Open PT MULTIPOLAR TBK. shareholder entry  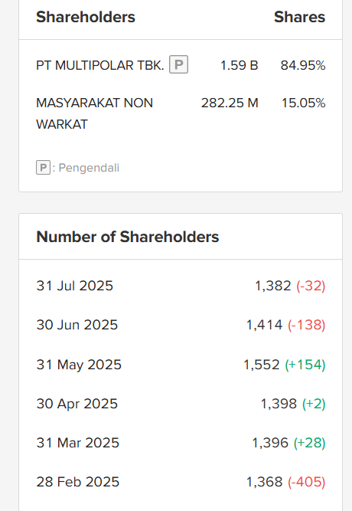(100, 66)
